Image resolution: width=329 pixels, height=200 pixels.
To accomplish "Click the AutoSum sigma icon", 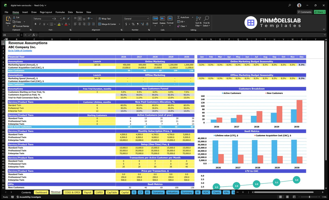I will click(x=178, y=17).
